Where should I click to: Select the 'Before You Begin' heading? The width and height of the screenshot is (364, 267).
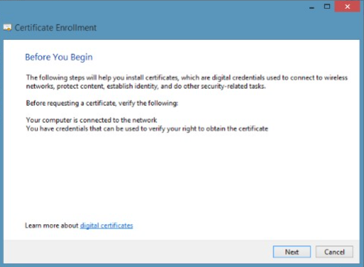coord(59,57)
